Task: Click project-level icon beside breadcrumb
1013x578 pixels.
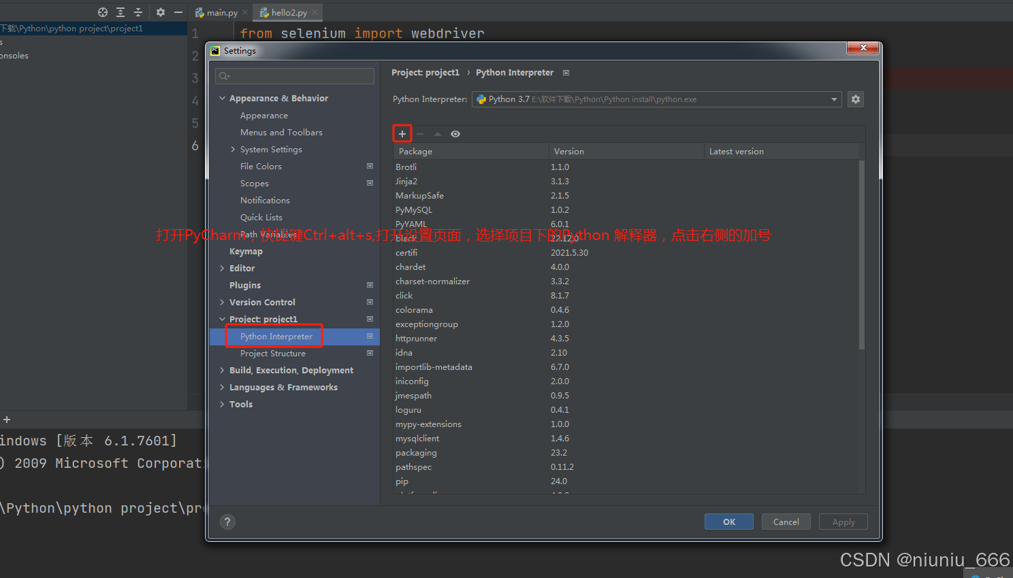Action: [566, 73]
